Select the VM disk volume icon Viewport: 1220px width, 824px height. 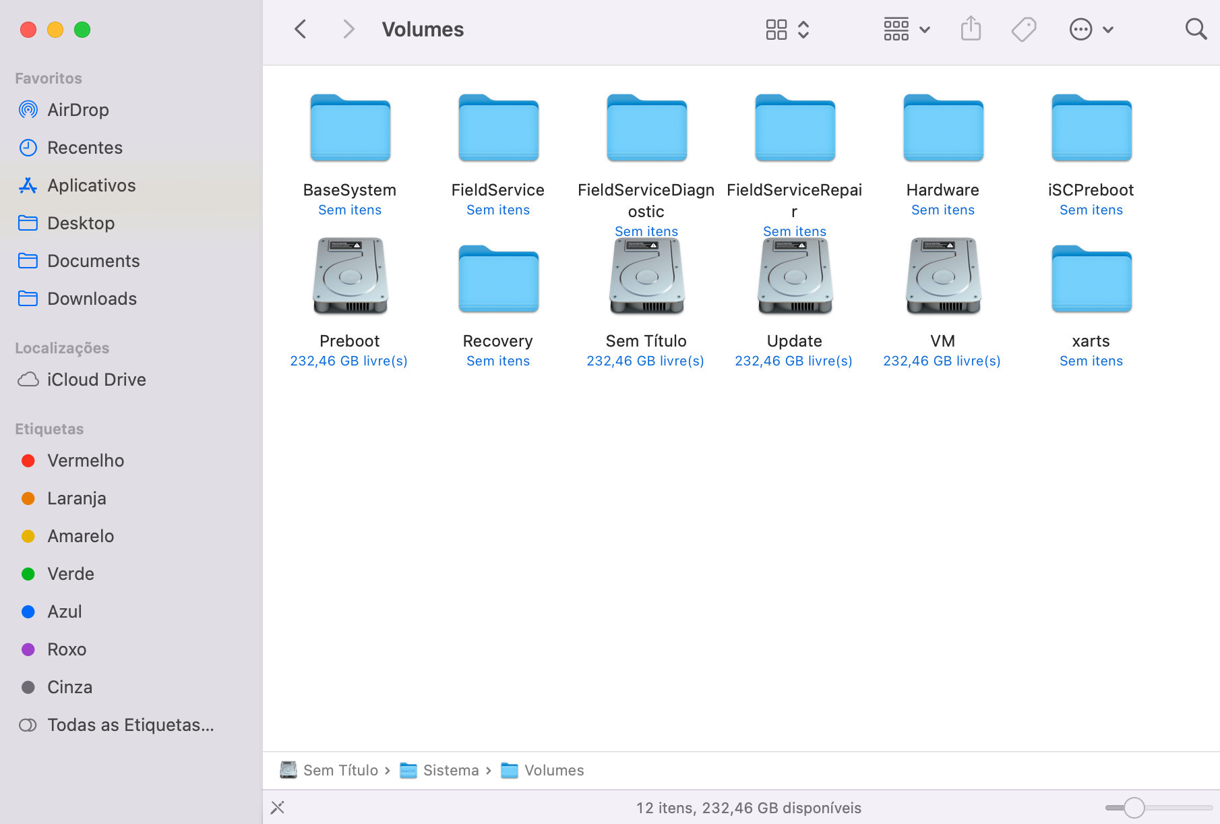pos(943,276)
